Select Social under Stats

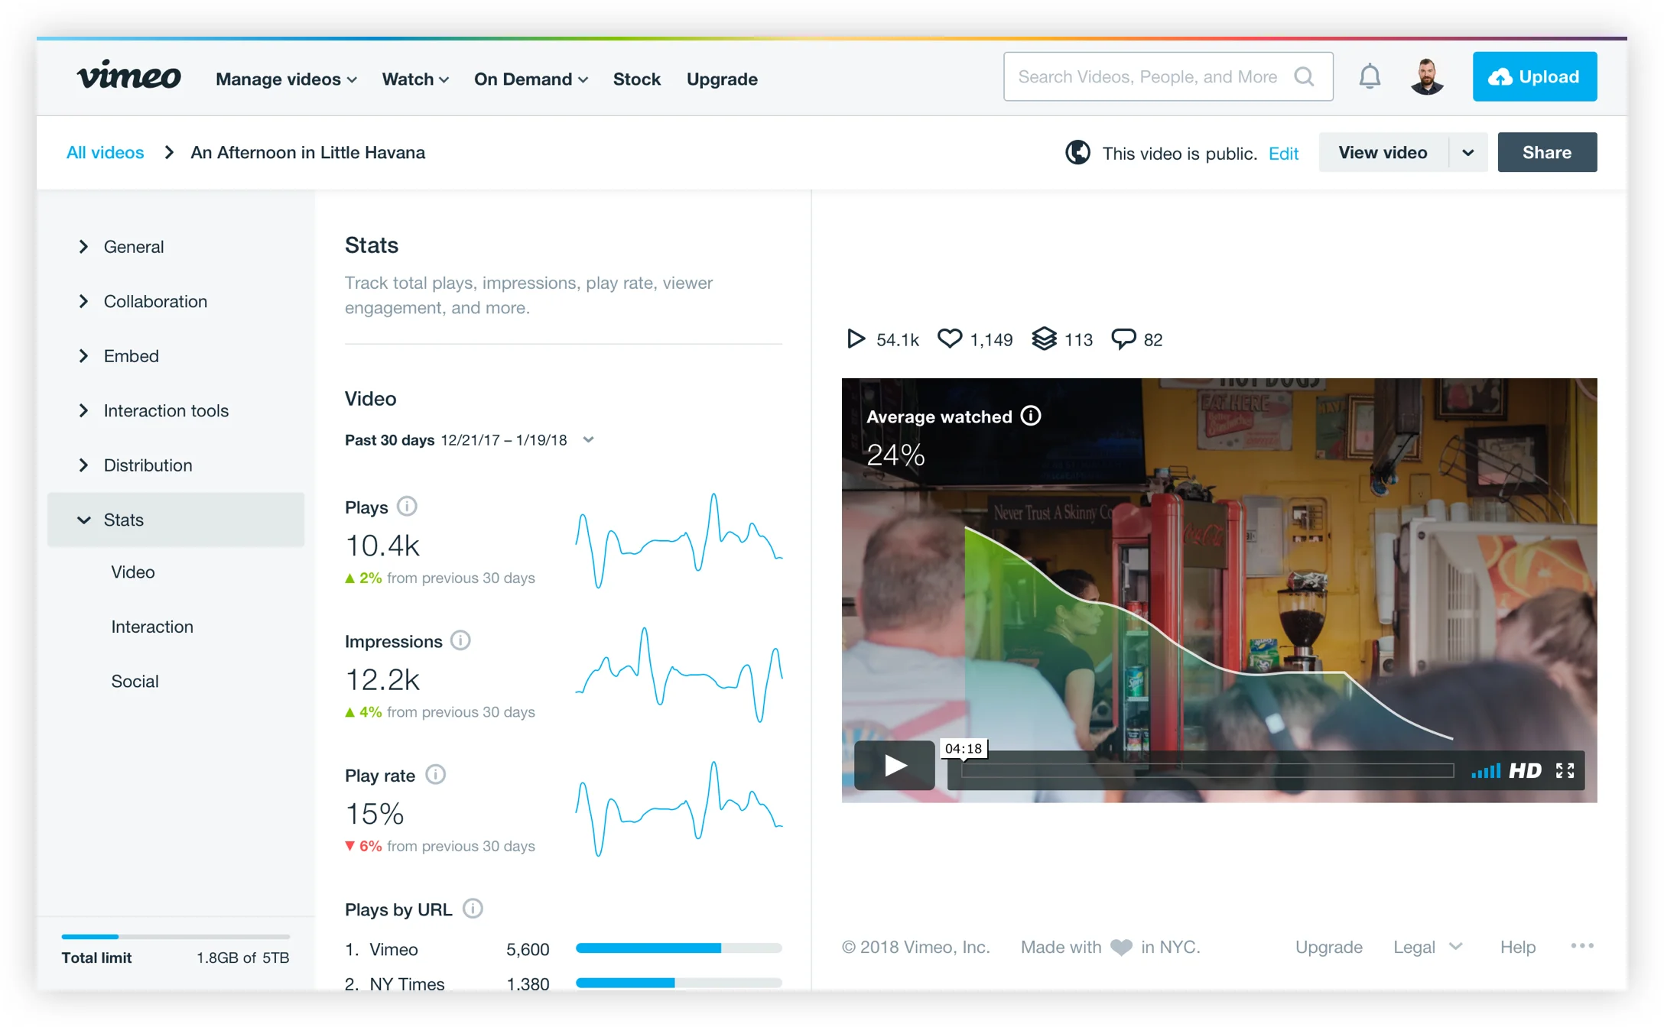[135, 681]
